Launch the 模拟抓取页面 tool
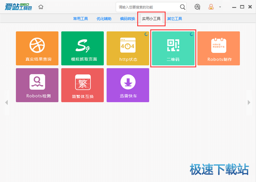Screen dimensions: 256x182 [83, 48]
